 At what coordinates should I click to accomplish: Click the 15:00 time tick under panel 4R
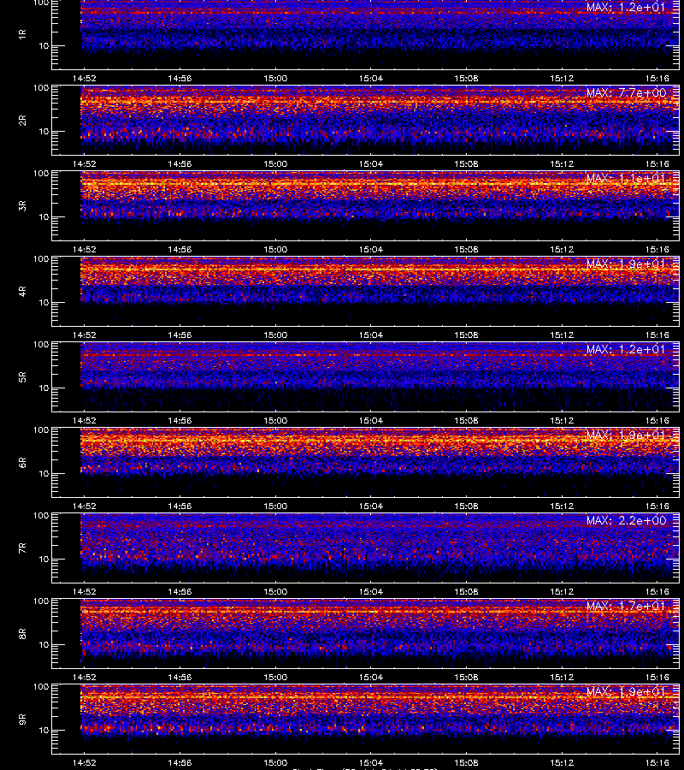275,335
